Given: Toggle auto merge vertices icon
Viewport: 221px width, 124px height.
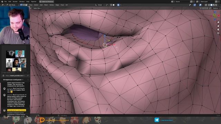Looking at the screenshot, I should pyautogui.click(x=210, y=8).
